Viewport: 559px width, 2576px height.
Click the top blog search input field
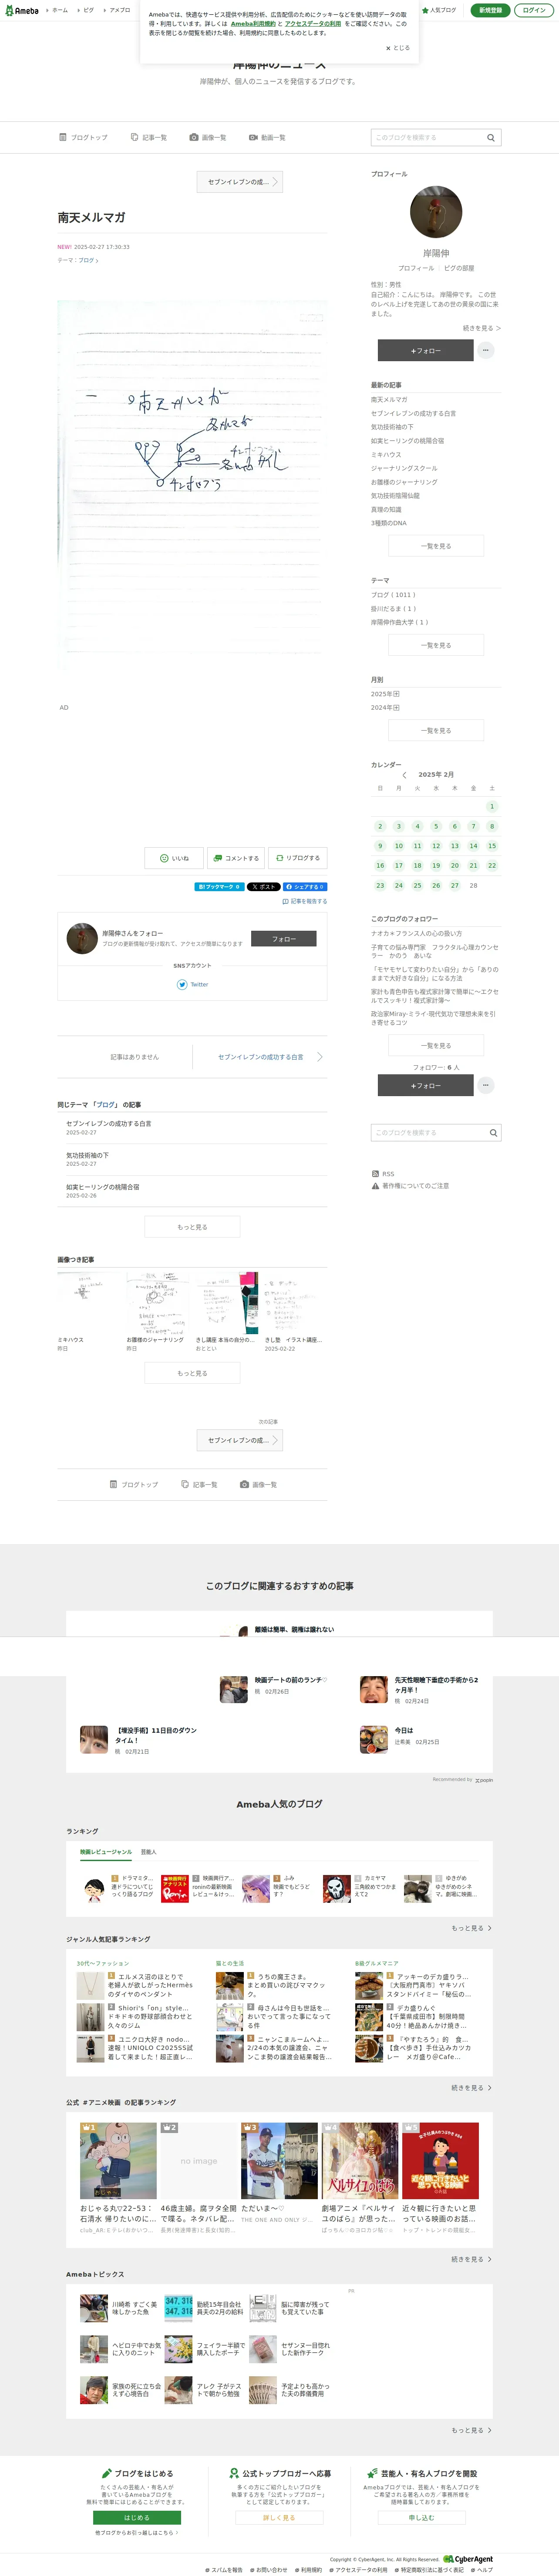[x=427, y=137]
